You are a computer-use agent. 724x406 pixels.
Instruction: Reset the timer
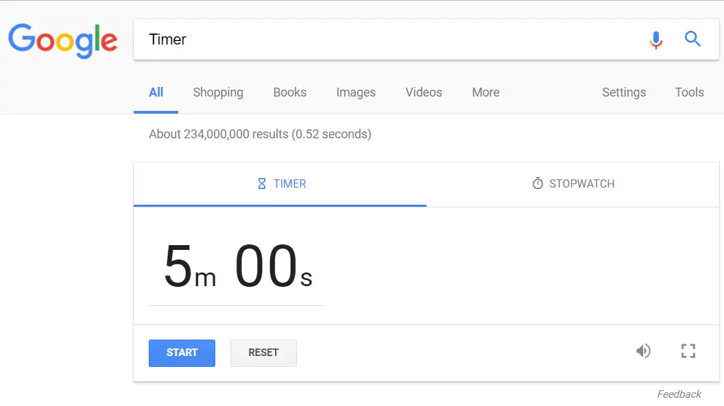click(x=264, y=353)
